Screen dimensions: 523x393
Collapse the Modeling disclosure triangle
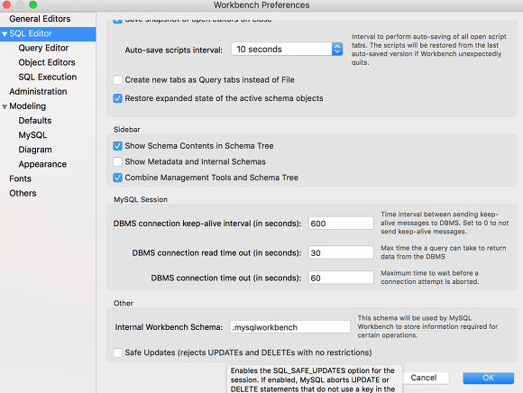pyautogui.click(x=5, y=106)
